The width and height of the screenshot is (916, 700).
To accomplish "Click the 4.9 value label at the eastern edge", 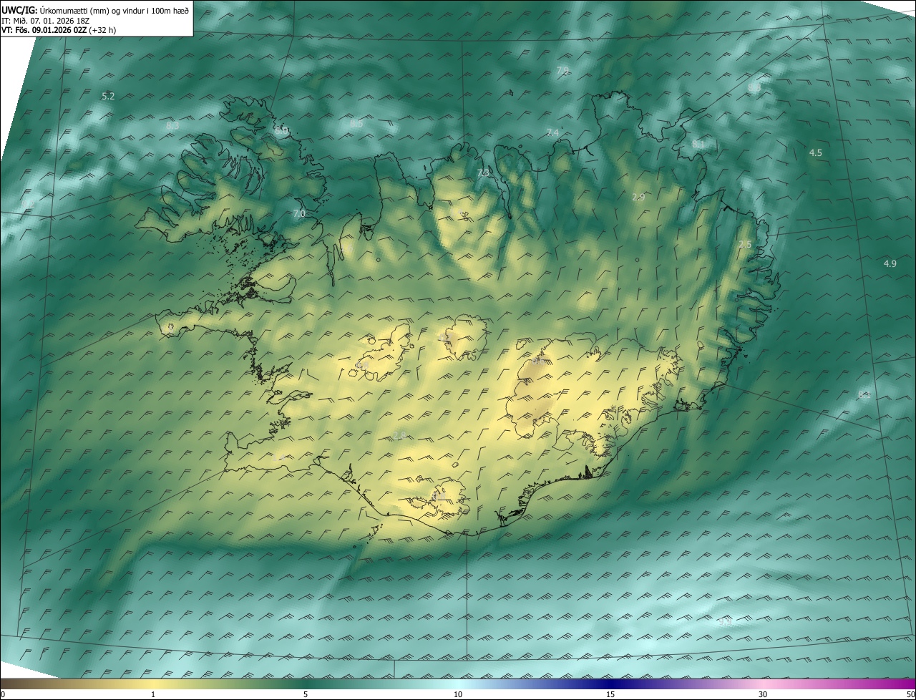I will (890, 263).
